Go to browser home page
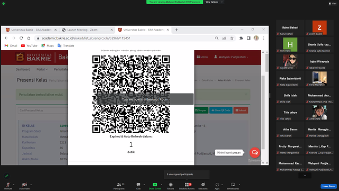This screenshot has height=191, width=339. pyautogui.click(x=29, y=38)
